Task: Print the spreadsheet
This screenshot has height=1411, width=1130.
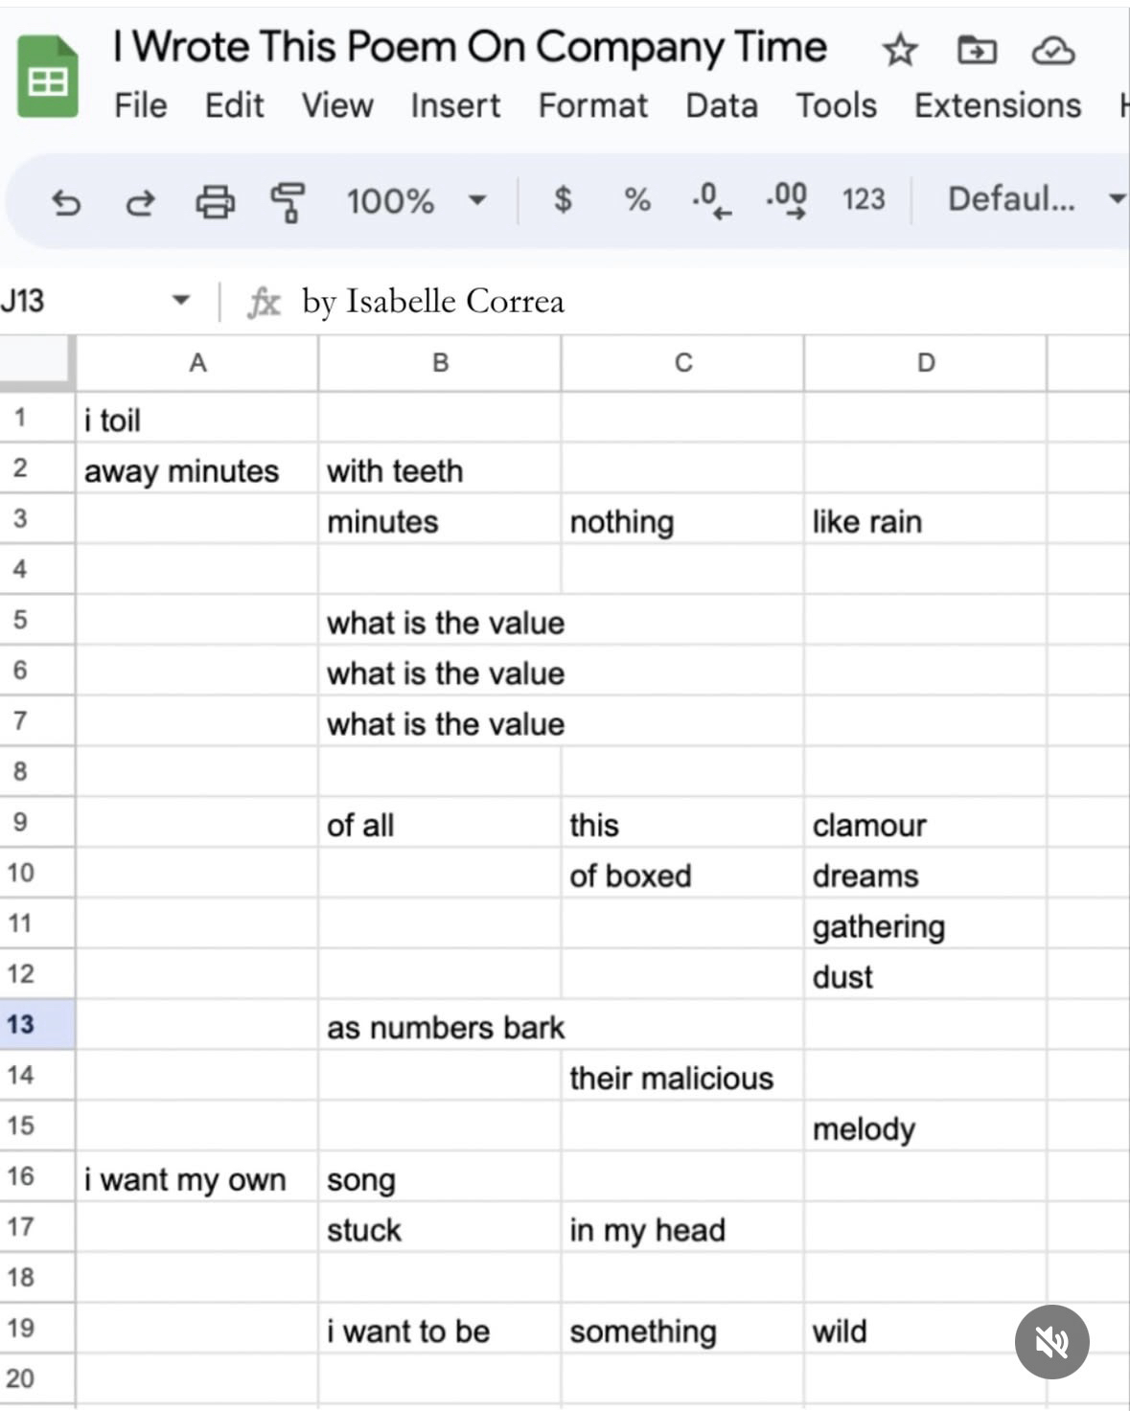Action: [x=215, y=201]
